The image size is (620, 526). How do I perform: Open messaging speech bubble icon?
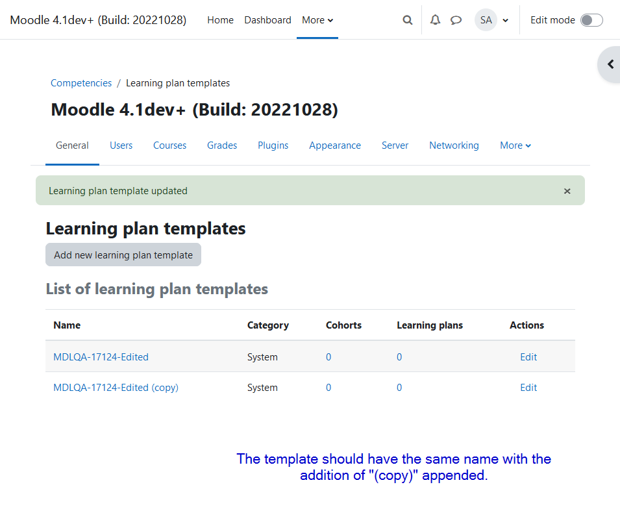point(456,20)
